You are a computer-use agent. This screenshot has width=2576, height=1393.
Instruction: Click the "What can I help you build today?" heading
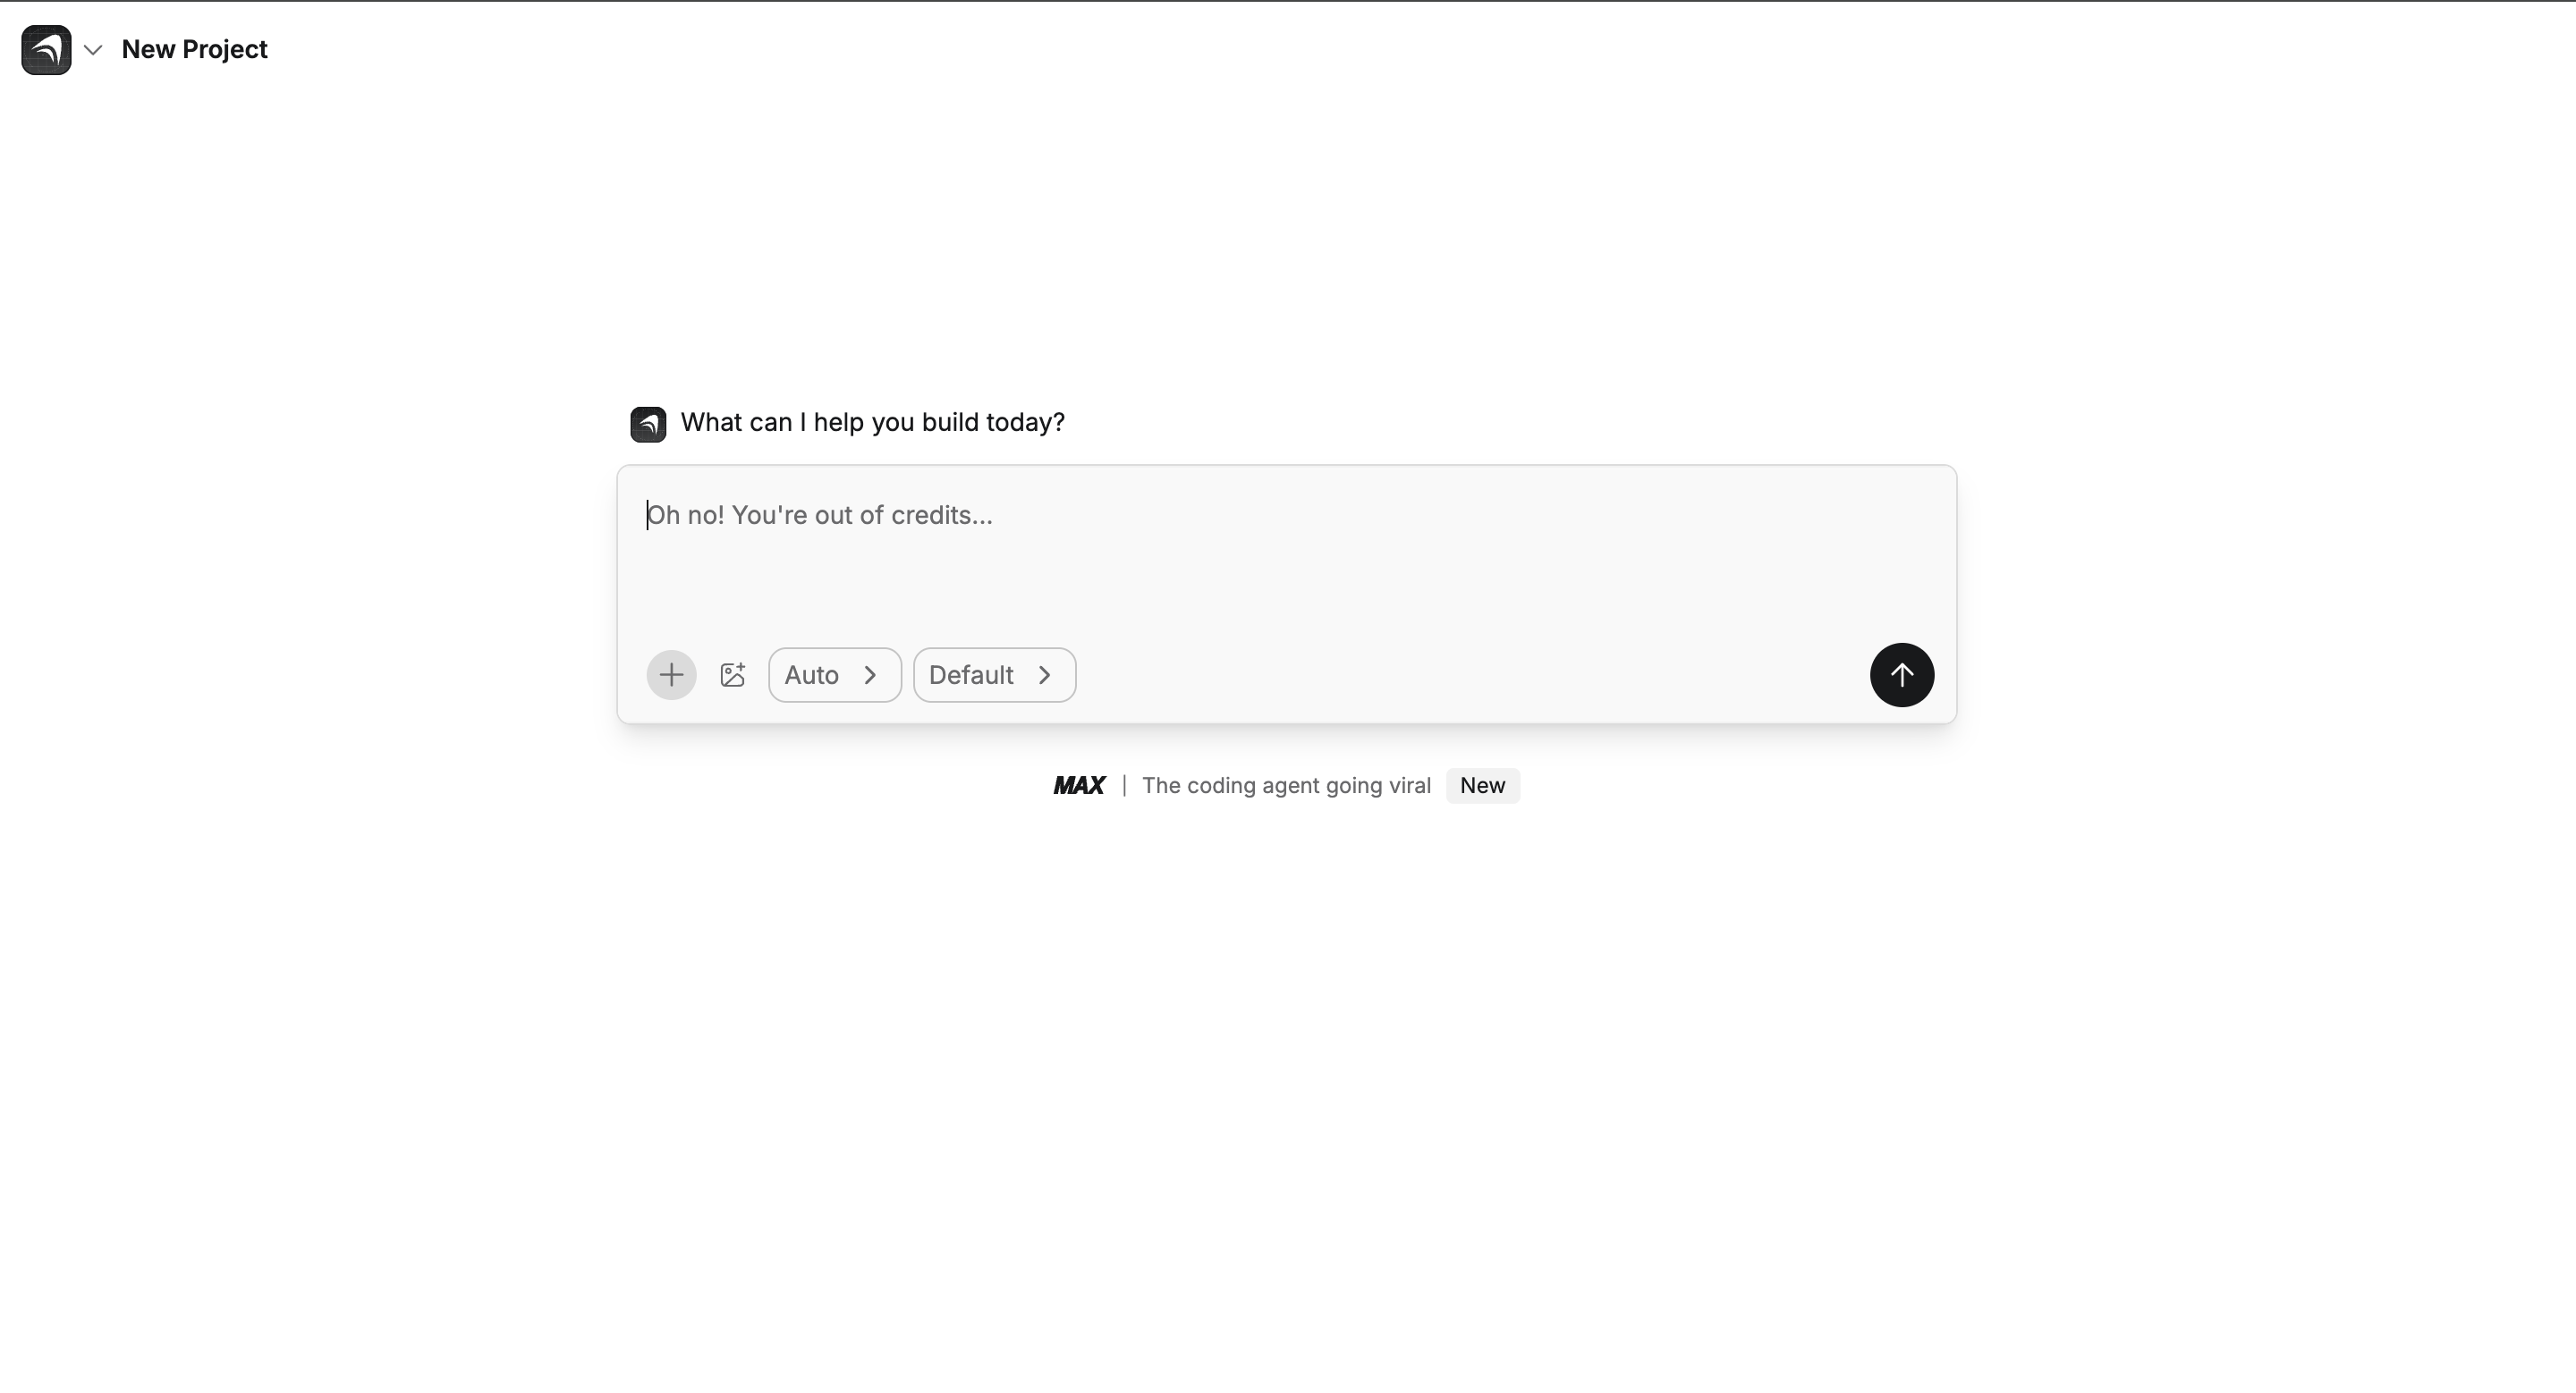pos(872,423)
